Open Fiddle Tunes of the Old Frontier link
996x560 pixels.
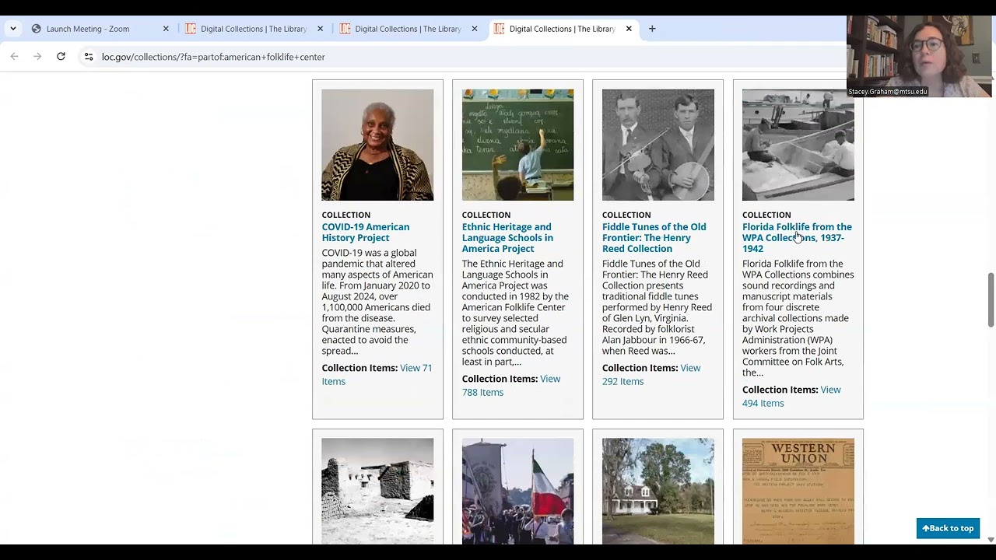coord(654,238)
